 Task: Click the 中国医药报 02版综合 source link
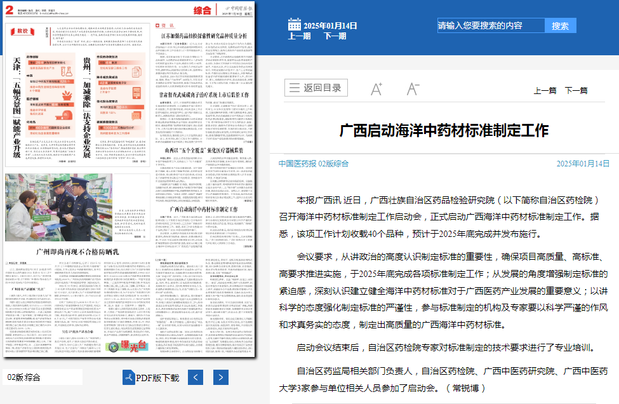click(x=314, y=163)
